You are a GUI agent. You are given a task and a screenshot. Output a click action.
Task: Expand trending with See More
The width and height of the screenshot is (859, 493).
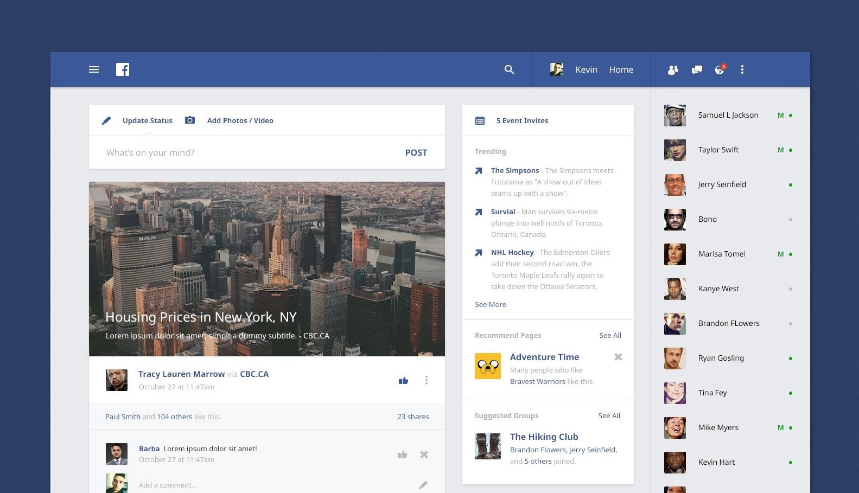click(x=491, y=304)
